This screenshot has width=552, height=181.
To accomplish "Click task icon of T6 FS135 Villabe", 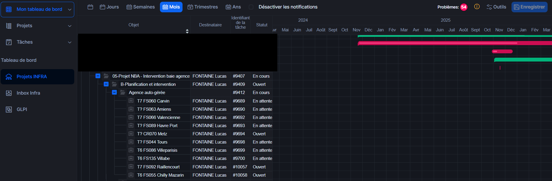I will 131,158.
